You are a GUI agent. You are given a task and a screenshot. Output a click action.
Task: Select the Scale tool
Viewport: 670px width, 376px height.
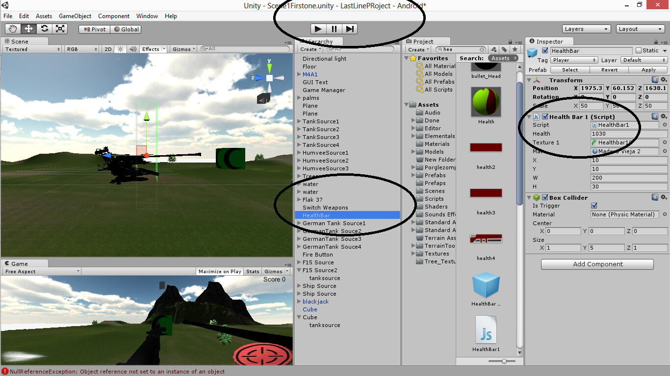pos(60,28)
